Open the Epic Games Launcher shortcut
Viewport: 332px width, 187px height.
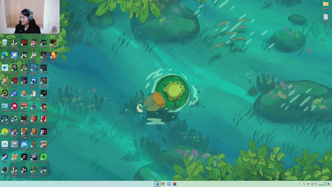15,68
